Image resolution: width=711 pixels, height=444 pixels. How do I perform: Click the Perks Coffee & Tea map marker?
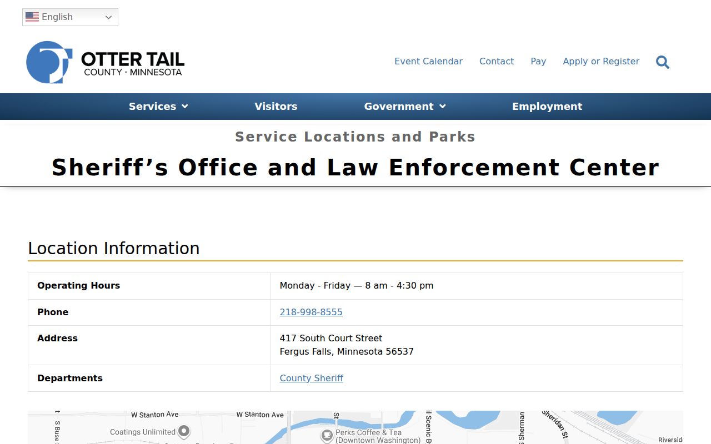coord(327,435)
